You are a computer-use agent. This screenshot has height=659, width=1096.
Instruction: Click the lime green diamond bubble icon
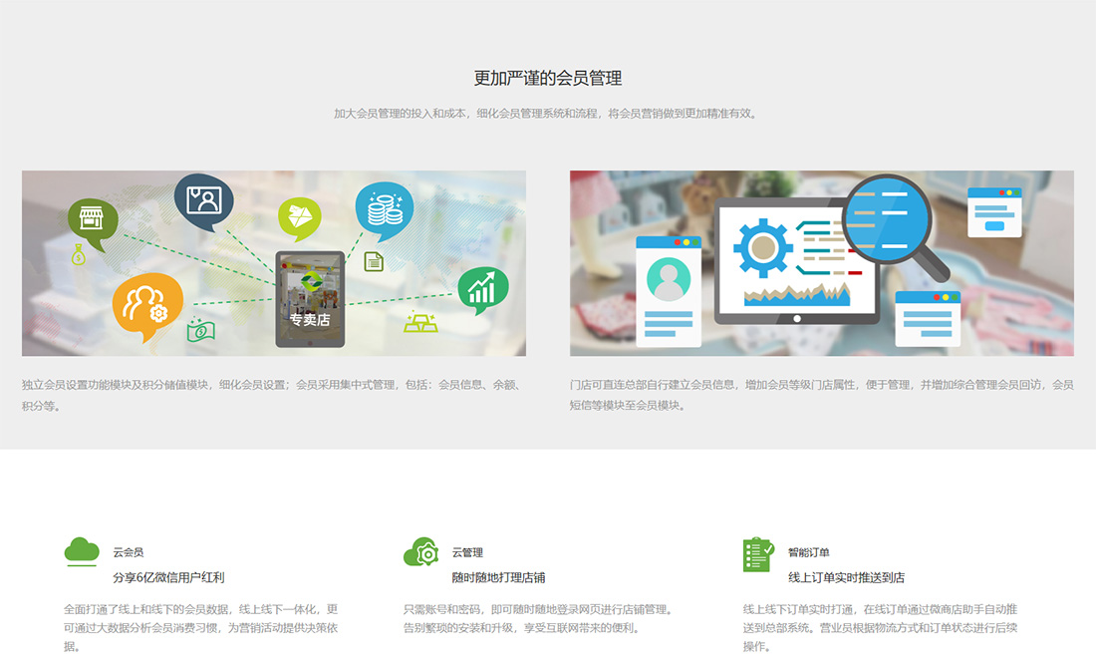tap(300, 219)
